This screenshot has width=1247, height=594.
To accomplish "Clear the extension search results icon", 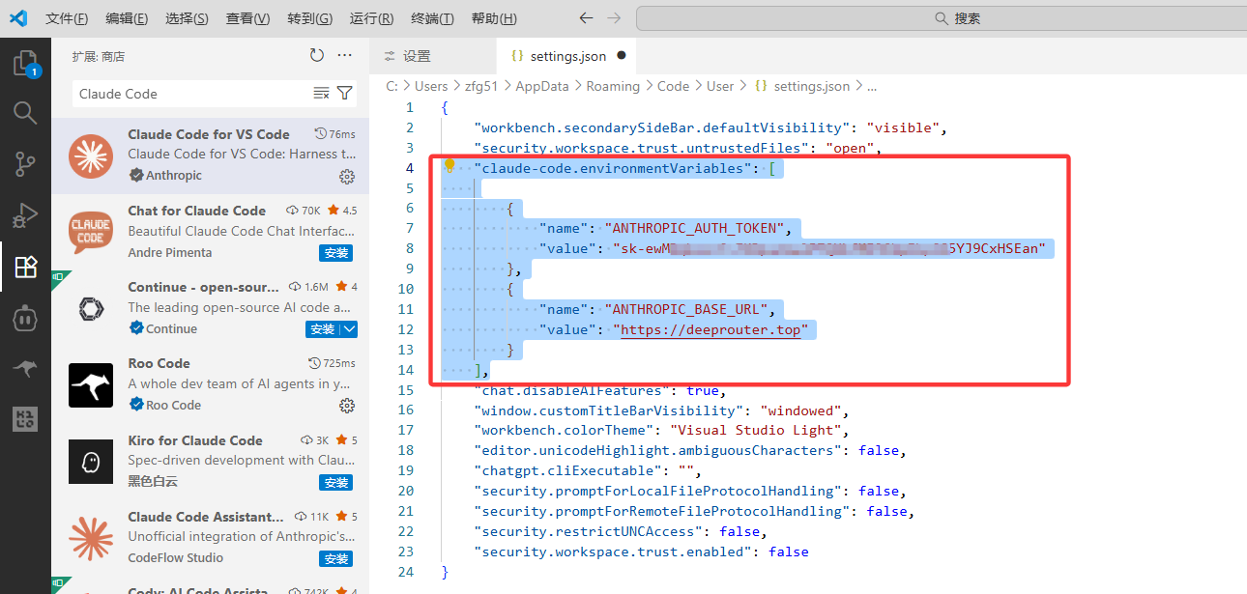I will [322, 93].
